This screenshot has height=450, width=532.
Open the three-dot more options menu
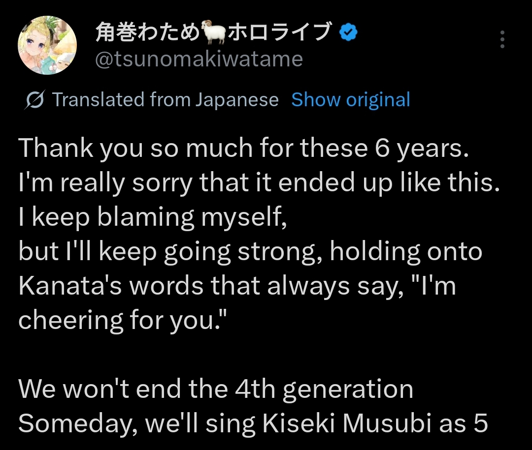click(x=502, y=39)
